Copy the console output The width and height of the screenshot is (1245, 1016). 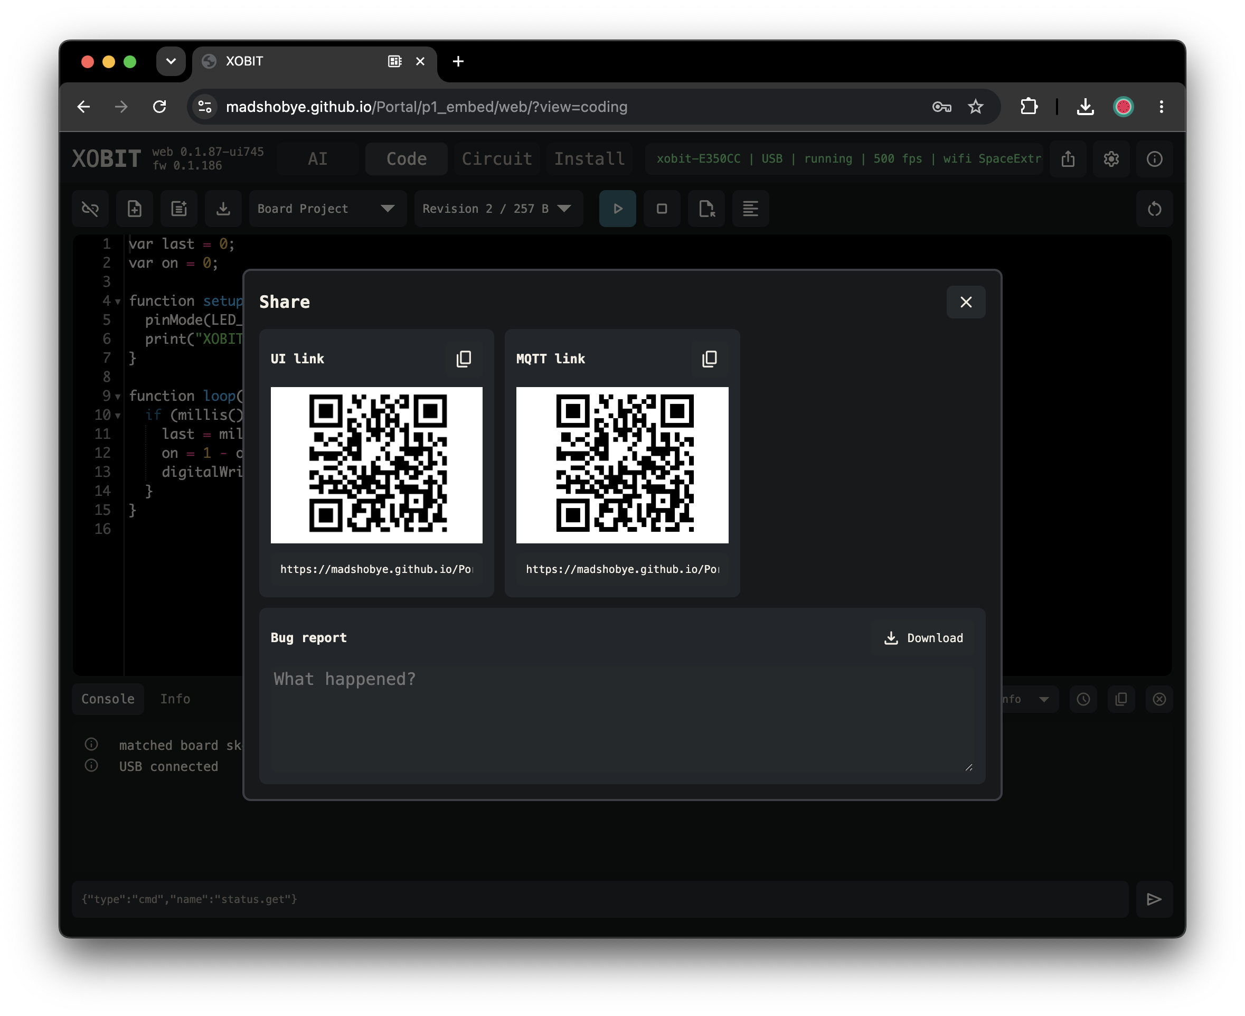1121,699
